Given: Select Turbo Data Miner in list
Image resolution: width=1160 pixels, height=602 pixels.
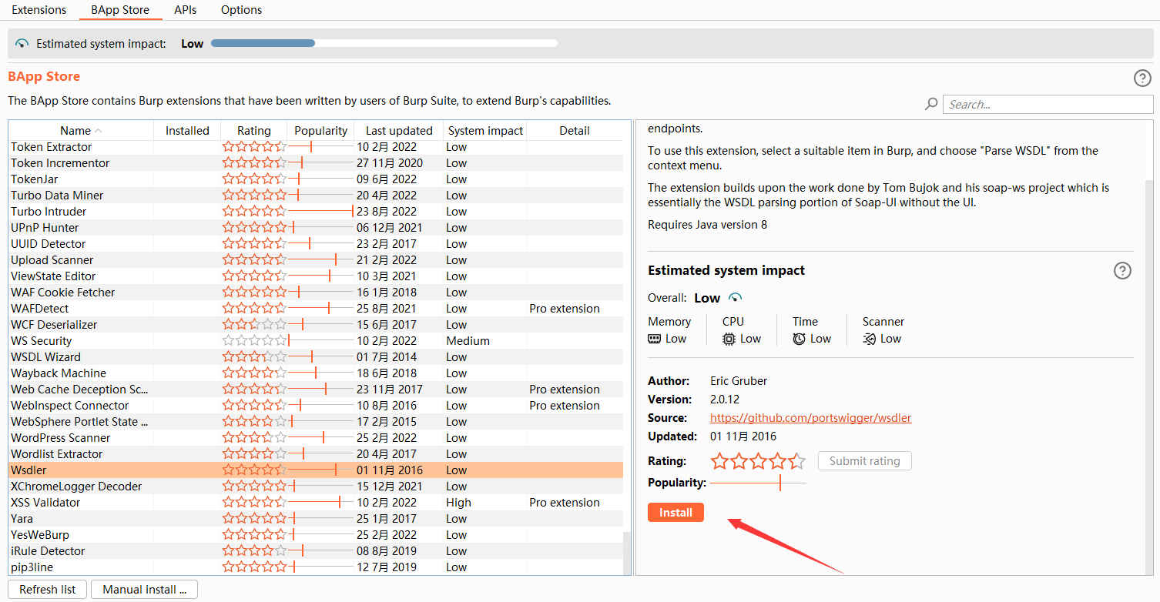Looking at the screenshot, I should pos(316,195).
